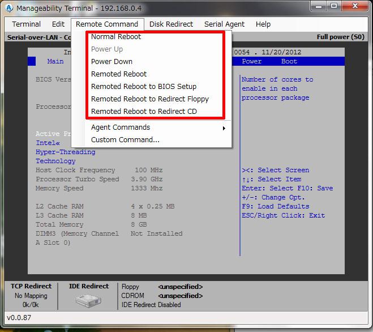Click the Main tab in BIOS screen
Viewport: 373px width, 332px height.
55,61
